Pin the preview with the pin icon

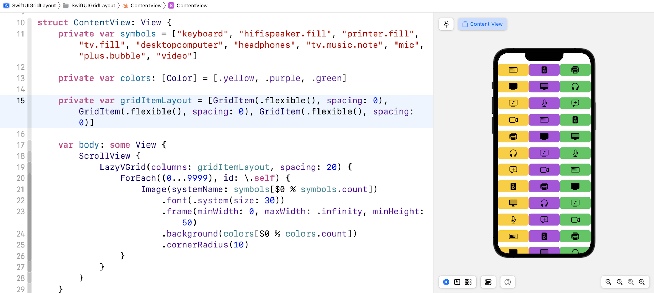click(x=446, y=24)
